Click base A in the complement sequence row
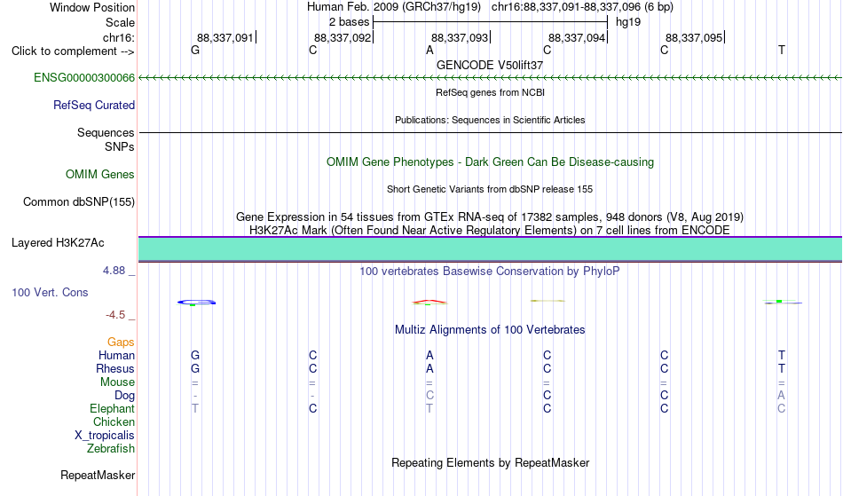Image resolution: width=843 pixels, height=496 pixels. coord(429,51)
